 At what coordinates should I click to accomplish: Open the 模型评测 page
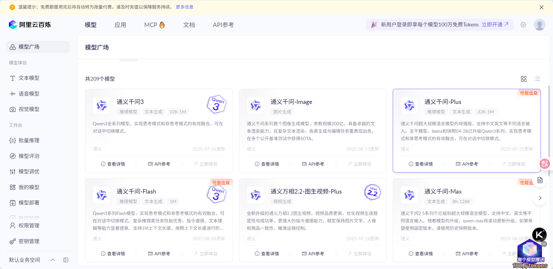tap(29, 156)
